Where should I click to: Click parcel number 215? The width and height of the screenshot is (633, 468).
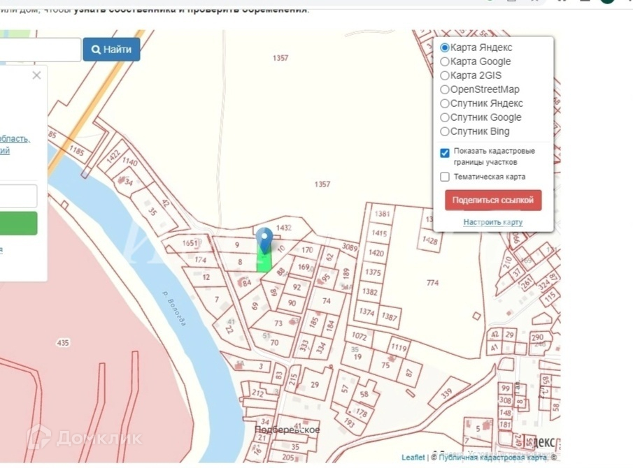[293, 380]
